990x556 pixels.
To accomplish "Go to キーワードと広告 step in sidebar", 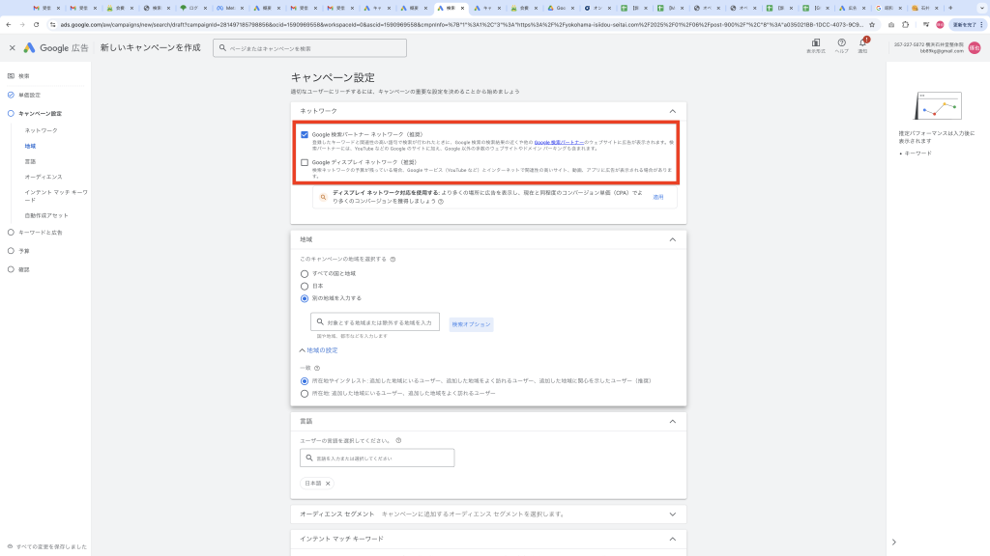I will click(x=40, y=233).
